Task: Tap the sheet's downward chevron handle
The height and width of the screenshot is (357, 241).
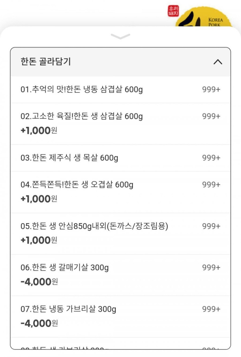Action: tap(120, 36)
